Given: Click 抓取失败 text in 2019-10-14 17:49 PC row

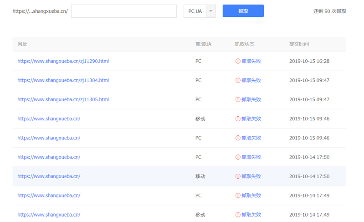Looking at the screenshot, I should 251,196.
